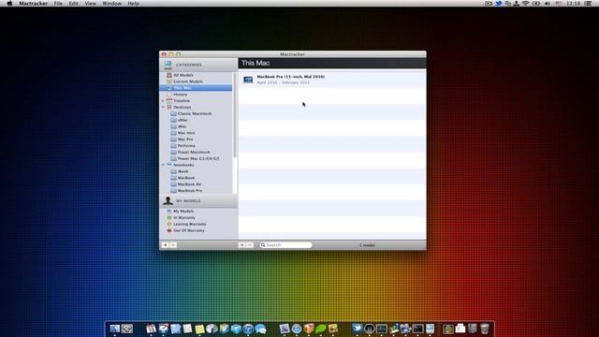This screenshot has width=599, height=337.
Task: Open the Edit menu
Action: (x=73, y=4)
